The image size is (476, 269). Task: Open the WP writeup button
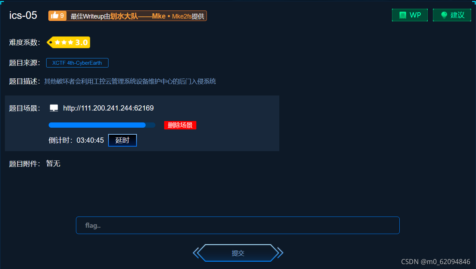[410, 15]
